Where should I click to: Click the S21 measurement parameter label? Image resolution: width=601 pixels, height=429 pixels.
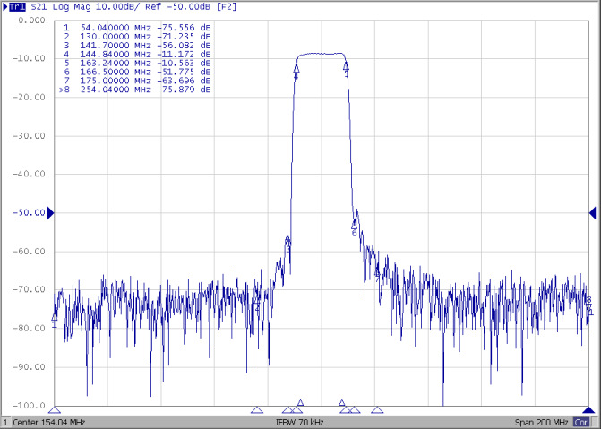pyautogui.click(x=41, y=6)
